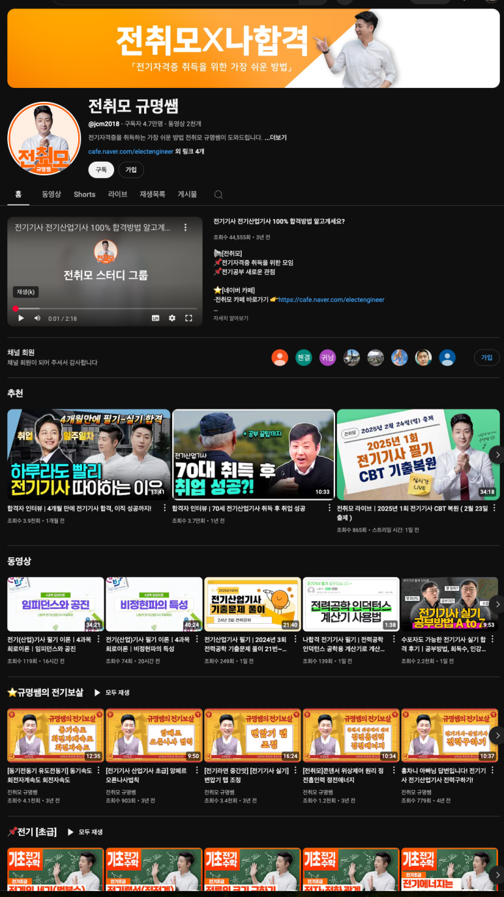Show next videos in 규명쌤의 전기보살 carousel
Screen dimensions: 504x897
[497, 735]
